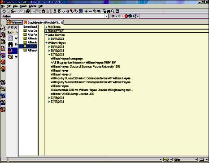The width and height of the screenshot is (209, 163).
Task: Open the Help menu
Action: pos(41,6)
